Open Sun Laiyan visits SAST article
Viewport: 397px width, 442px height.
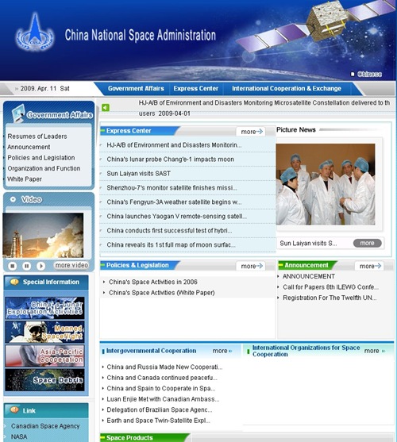138,174
